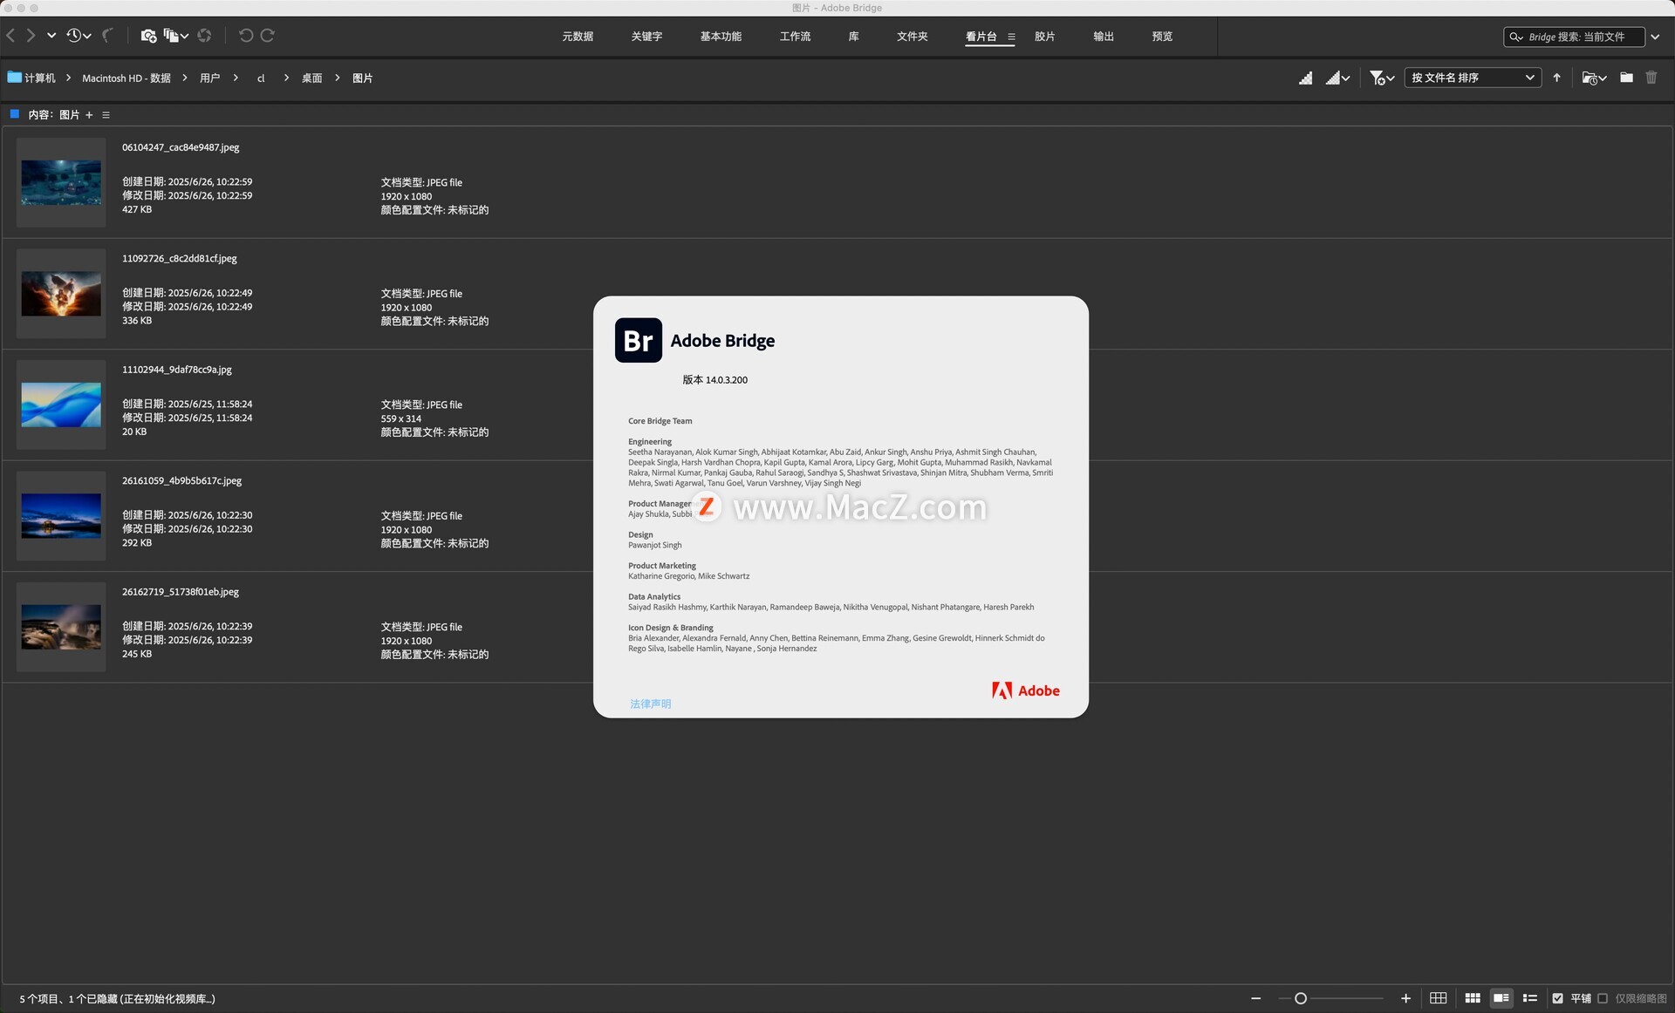Expand chevron after 桌面 breadcrumb
Image resolution: width=1675 pixels, height=1013 pixels.
point(337,78)
